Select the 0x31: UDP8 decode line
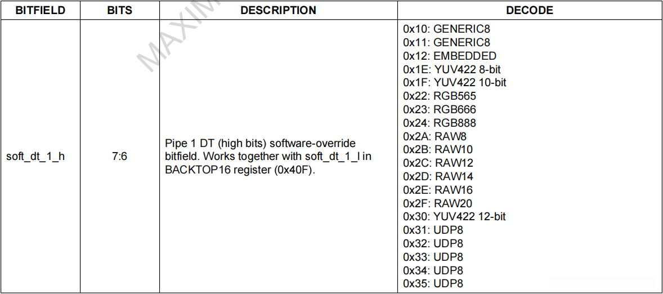Screen dimensions: 663x294 tap(433, 230)
